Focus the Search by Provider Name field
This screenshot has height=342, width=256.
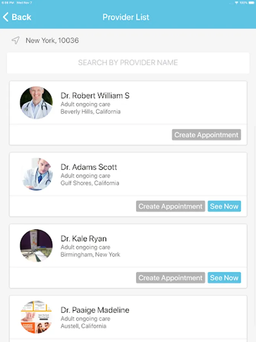click(128, 63)
